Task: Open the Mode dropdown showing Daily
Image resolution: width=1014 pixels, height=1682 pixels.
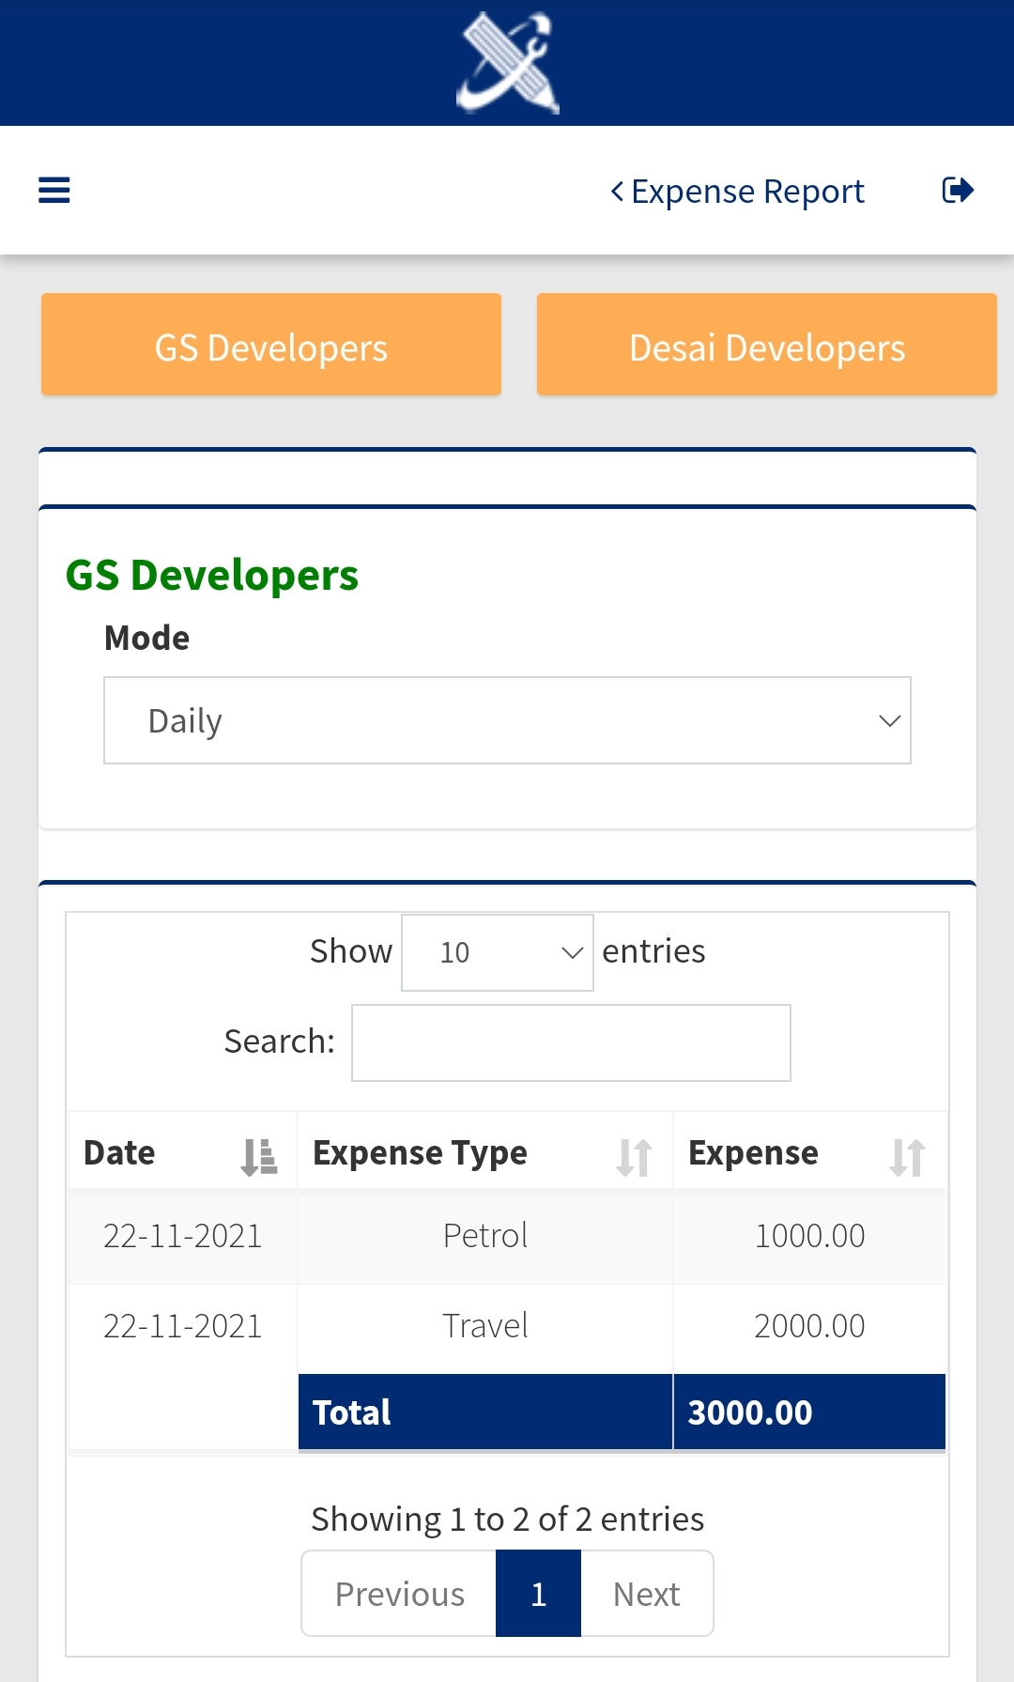Action: [x=507, y=720]
